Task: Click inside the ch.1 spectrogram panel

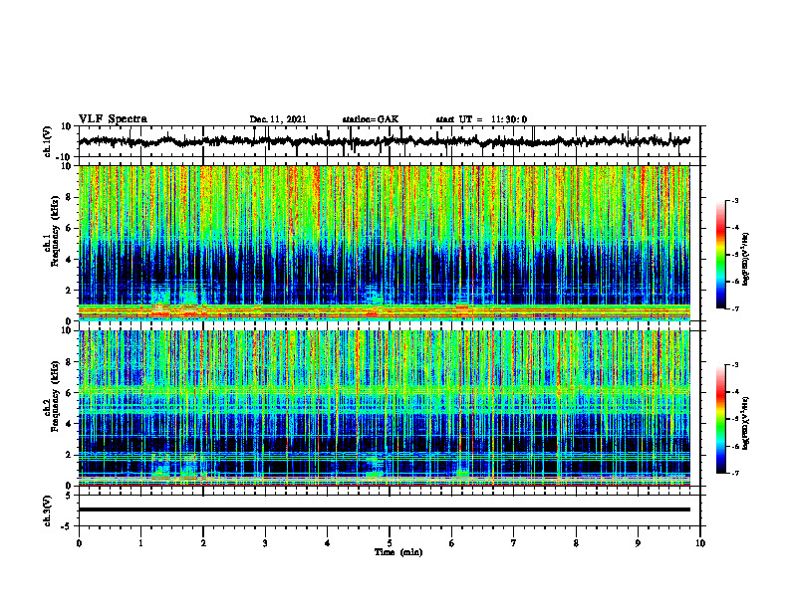Action: point(385,243)
